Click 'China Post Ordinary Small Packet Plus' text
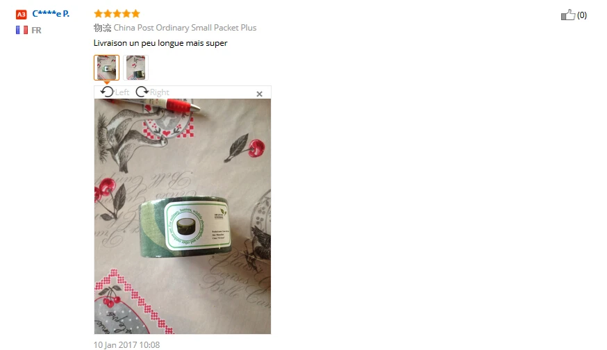Screen dimensions: 607x350 pos(185,28)
